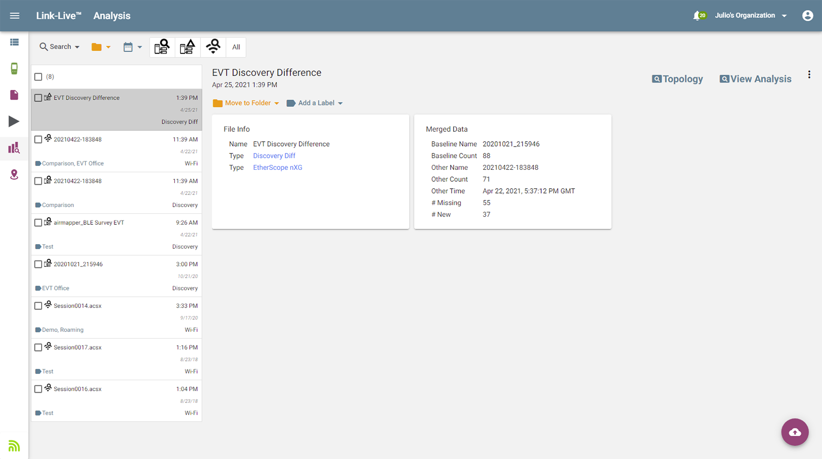Check the Session0014.acsx checkbox
Viewport: 822px width, 459px height.
click(38, 306)
